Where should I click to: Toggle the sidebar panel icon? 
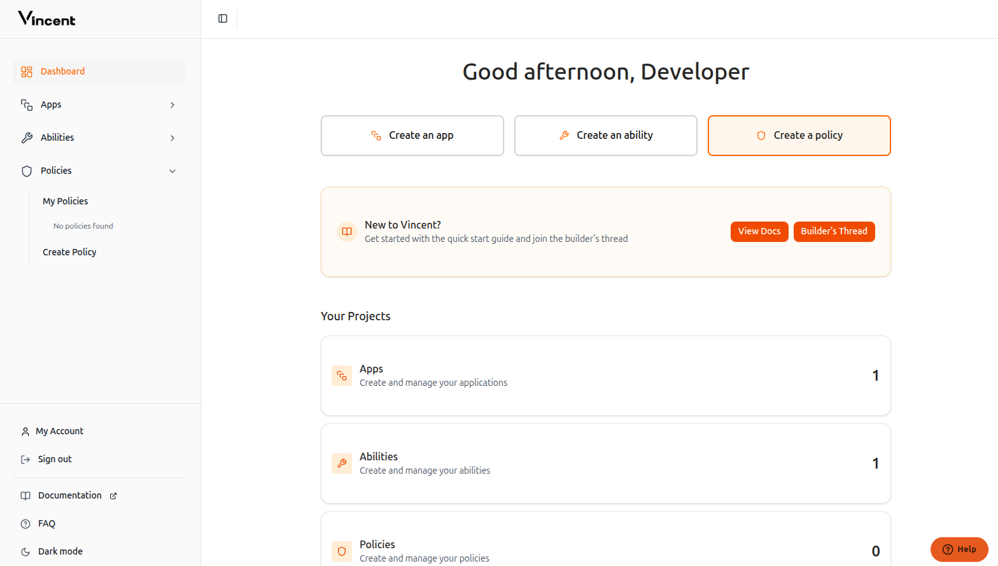(x=223, y=18)
